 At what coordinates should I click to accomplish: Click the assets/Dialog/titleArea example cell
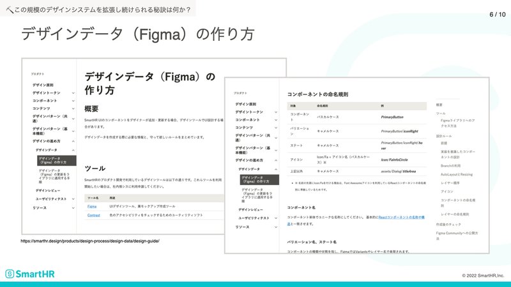click(398, 171)
